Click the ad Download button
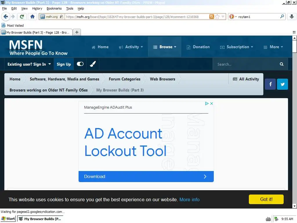 (146, 177)
